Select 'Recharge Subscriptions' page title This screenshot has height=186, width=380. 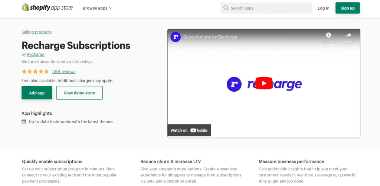tap(76, 45)
